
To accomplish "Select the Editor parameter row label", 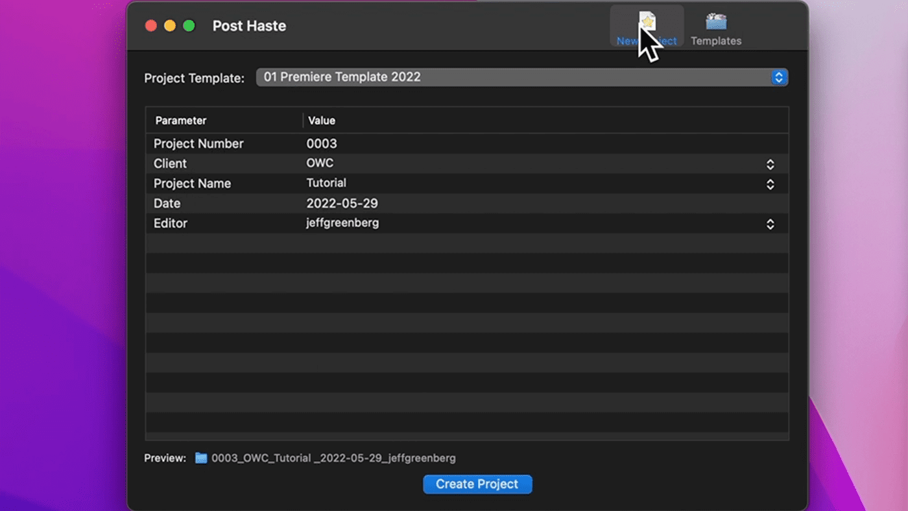I will [171, 224].
